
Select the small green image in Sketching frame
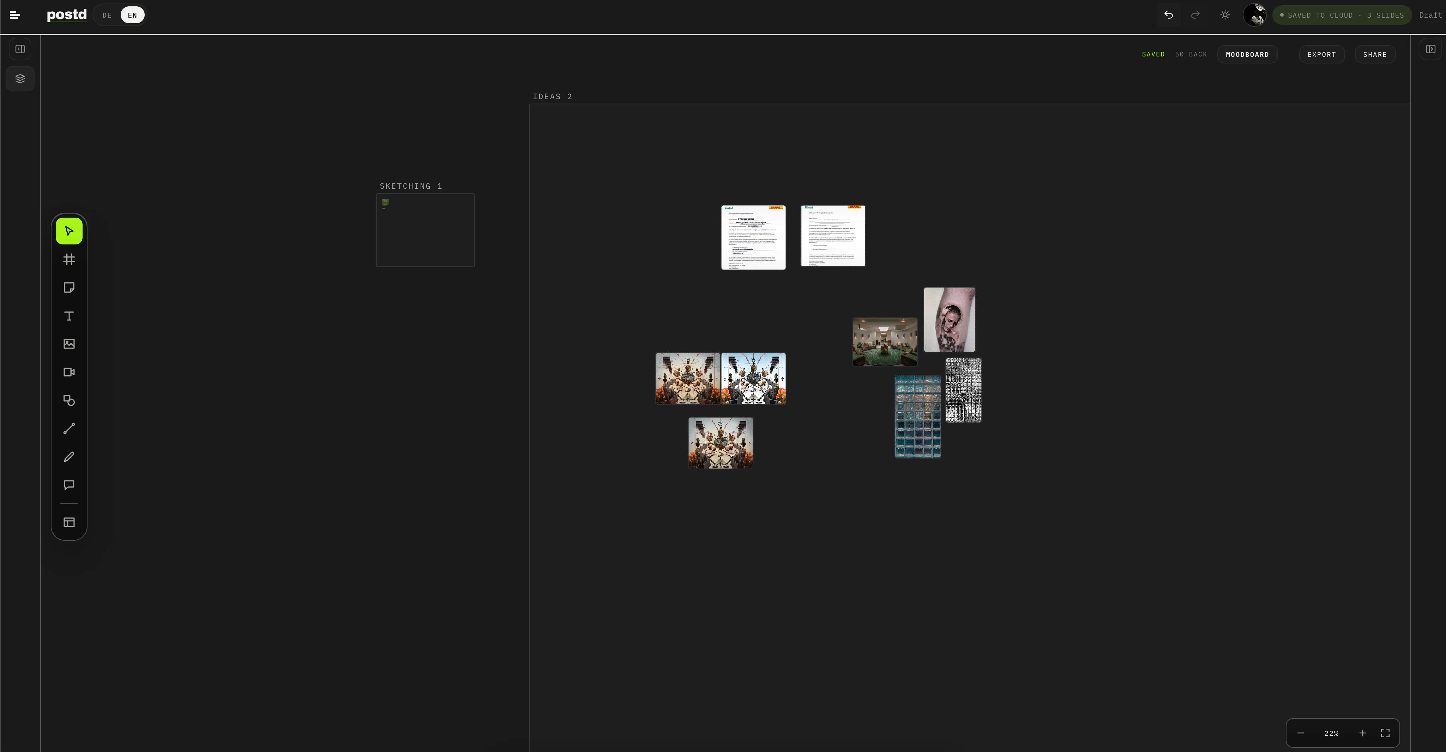[386, 202]
